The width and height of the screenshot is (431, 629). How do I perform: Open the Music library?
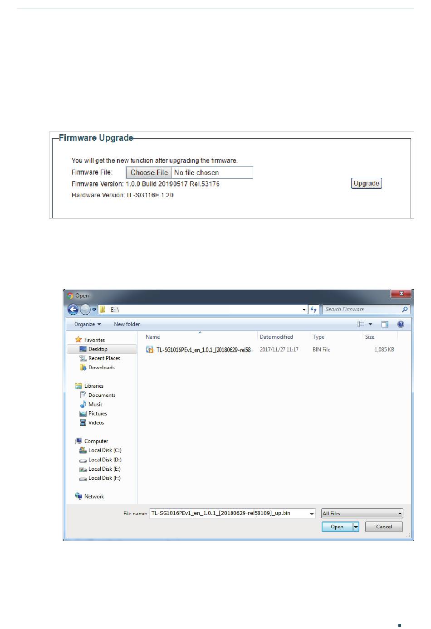click(x=96, y=405)
